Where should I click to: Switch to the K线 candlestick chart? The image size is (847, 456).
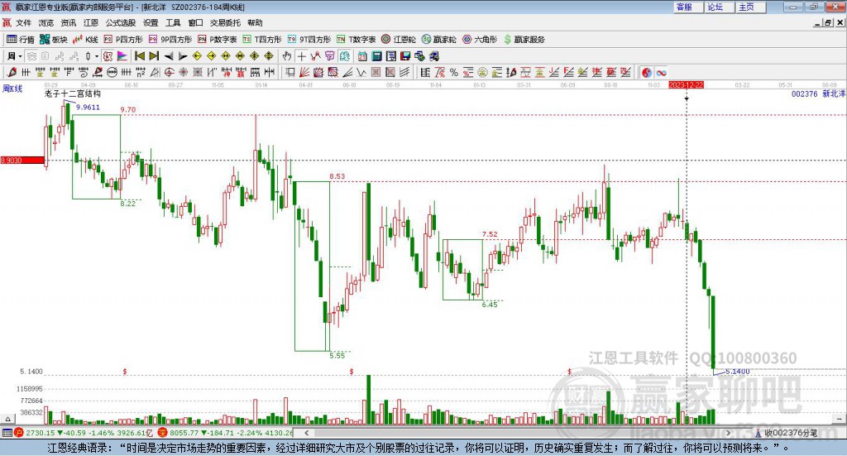[x=85, y=40]
